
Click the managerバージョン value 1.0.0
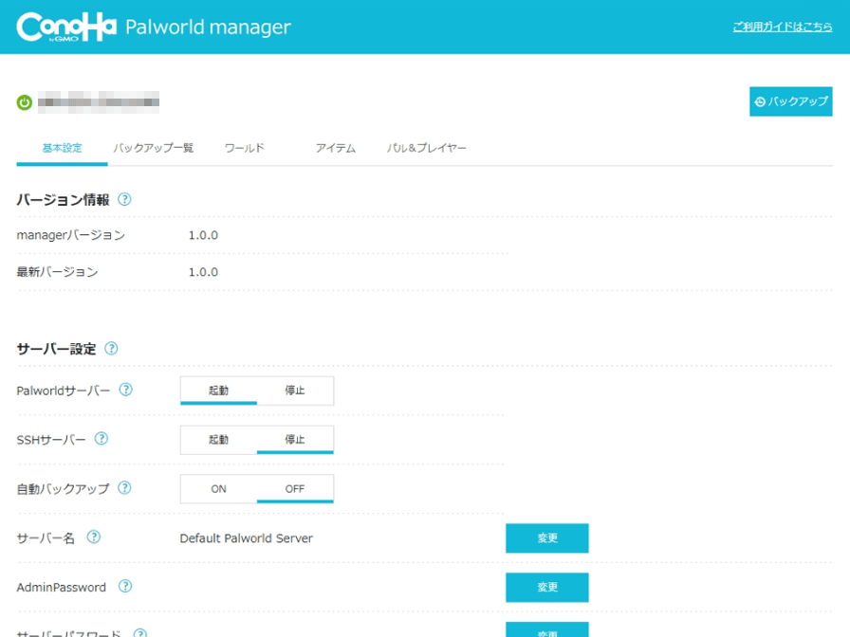pyautogui.click(x=203, y=235)
